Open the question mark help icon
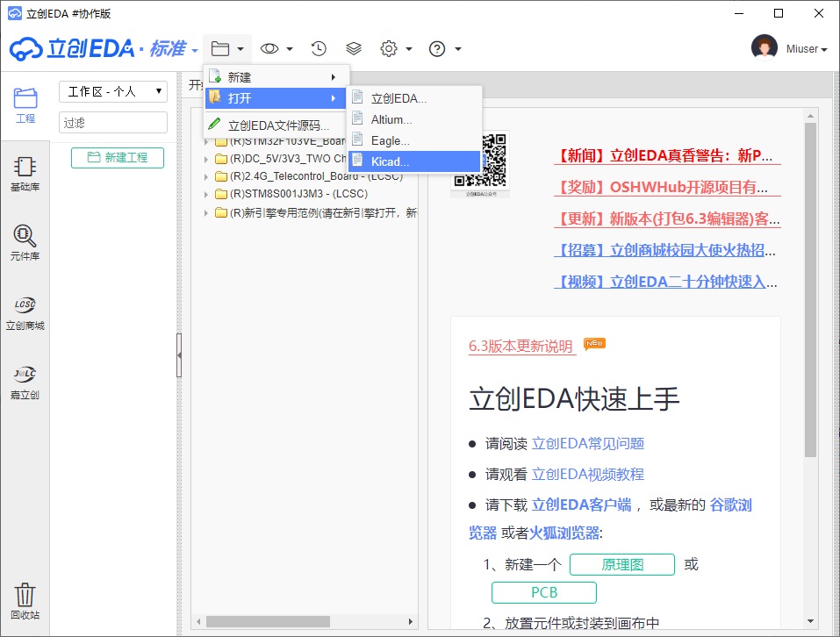 point(437,49)
